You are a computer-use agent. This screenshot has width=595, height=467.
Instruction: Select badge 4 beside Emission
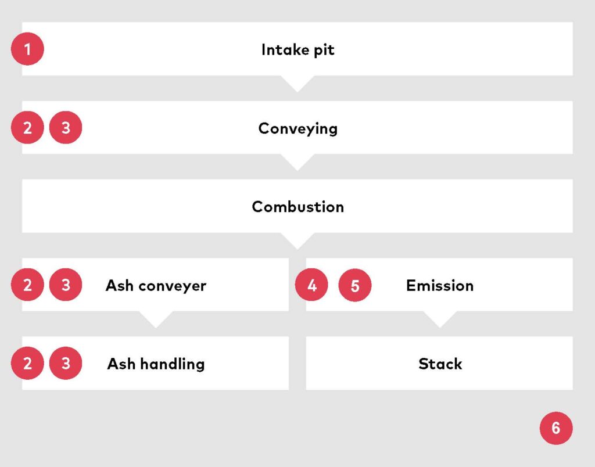pos(311,285)
